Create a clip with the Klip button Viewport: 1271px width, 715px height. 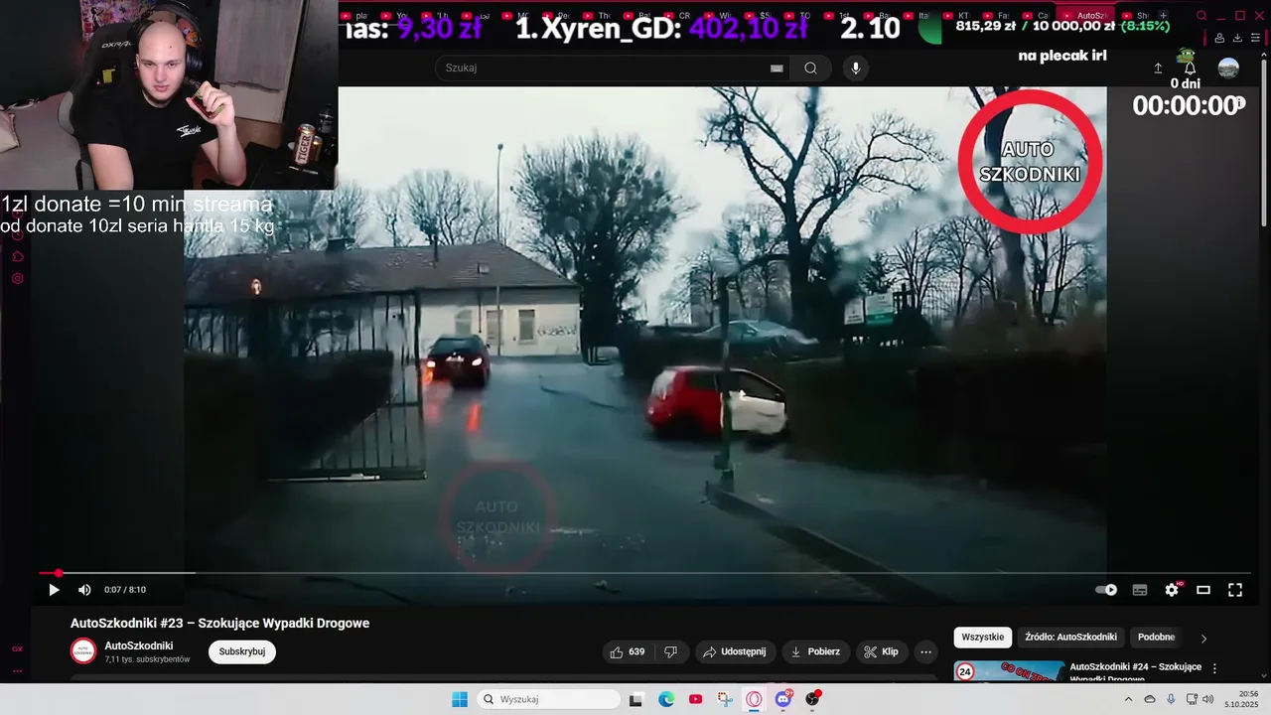point(881,651)
